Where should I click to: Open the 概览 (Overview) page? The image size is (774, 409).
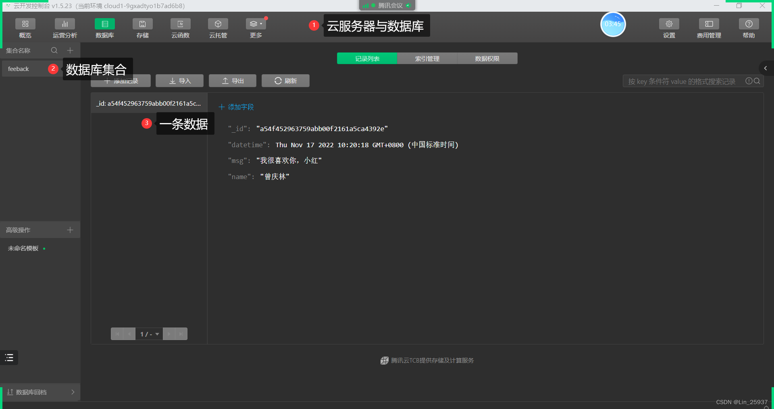tap(25, 27)
